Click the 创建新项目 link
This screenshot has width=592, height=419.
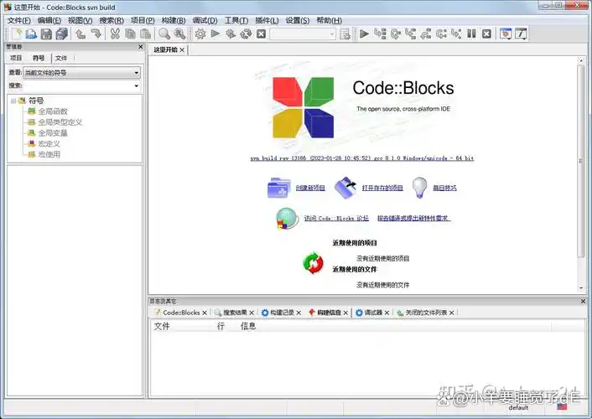click(310, 188)
